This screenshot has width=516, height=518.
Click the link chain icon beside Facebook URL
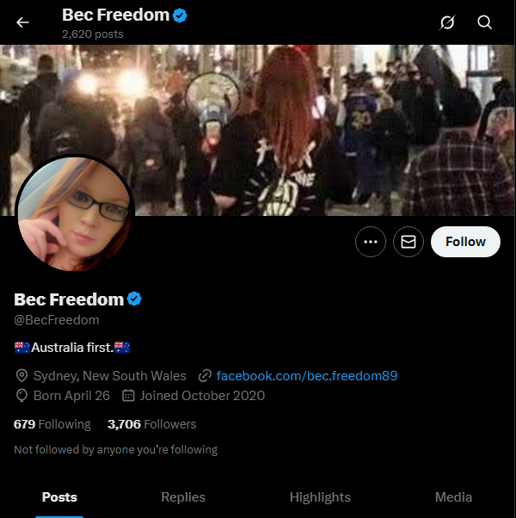205,376
